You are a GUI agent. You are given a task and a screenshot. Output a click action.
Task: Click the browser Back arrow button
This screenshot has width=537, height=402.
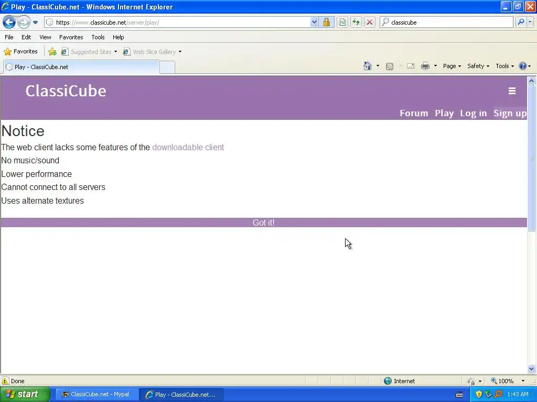coord(9,23)
